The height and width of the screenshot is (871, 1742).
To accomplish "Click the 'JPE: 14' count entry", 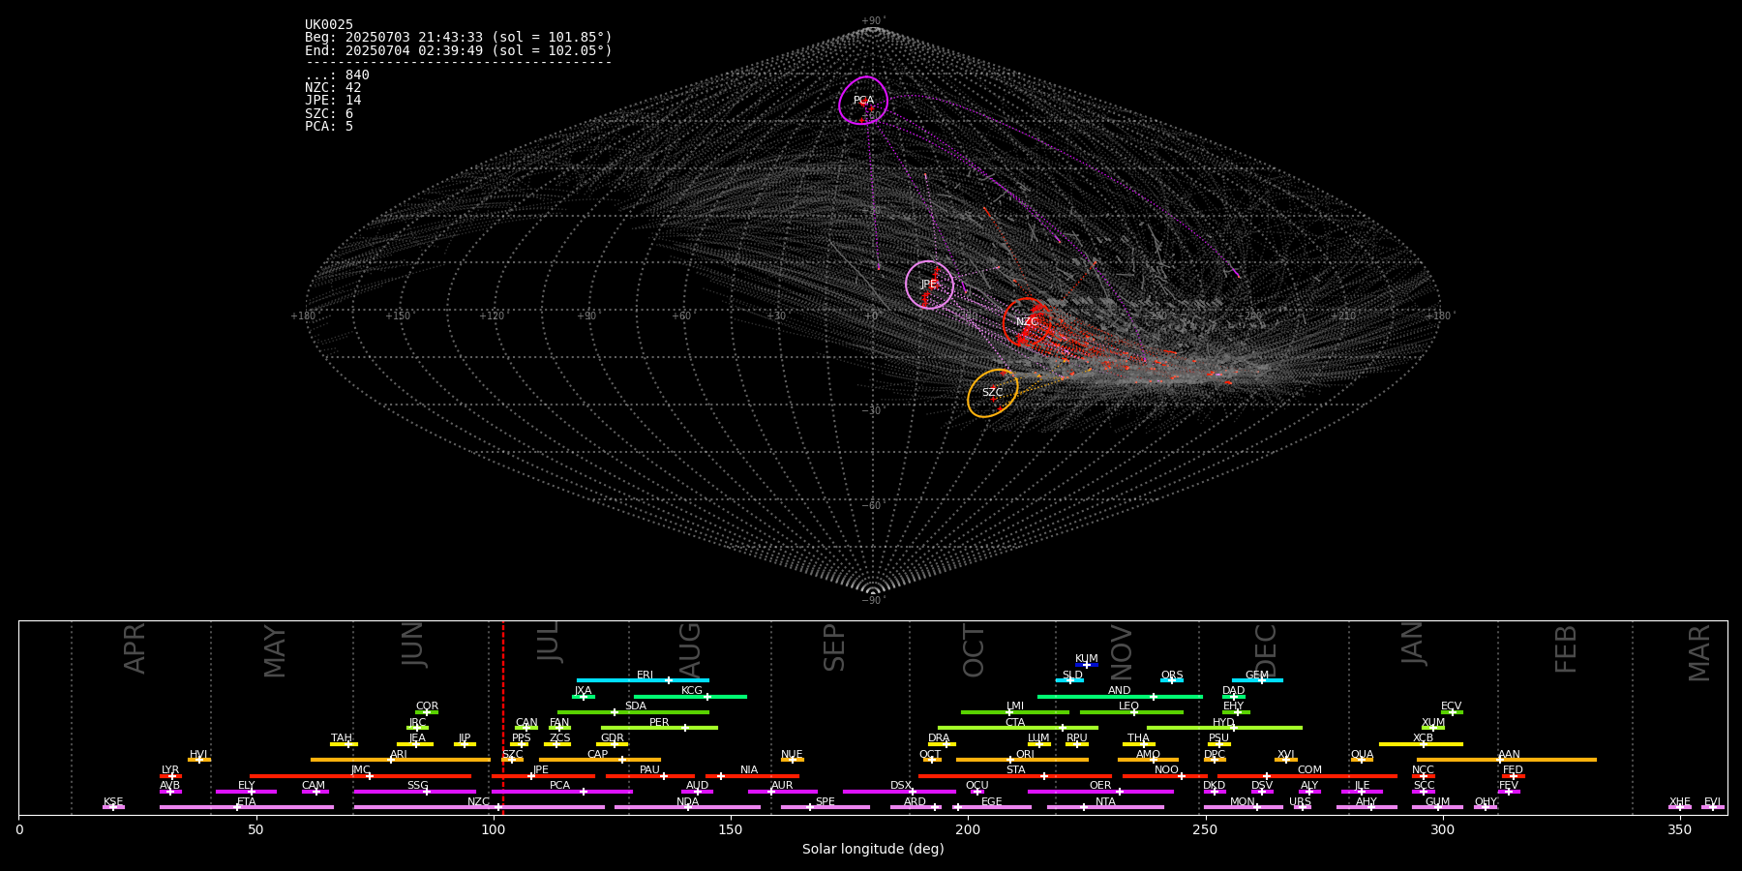I will tap(333, 101).
